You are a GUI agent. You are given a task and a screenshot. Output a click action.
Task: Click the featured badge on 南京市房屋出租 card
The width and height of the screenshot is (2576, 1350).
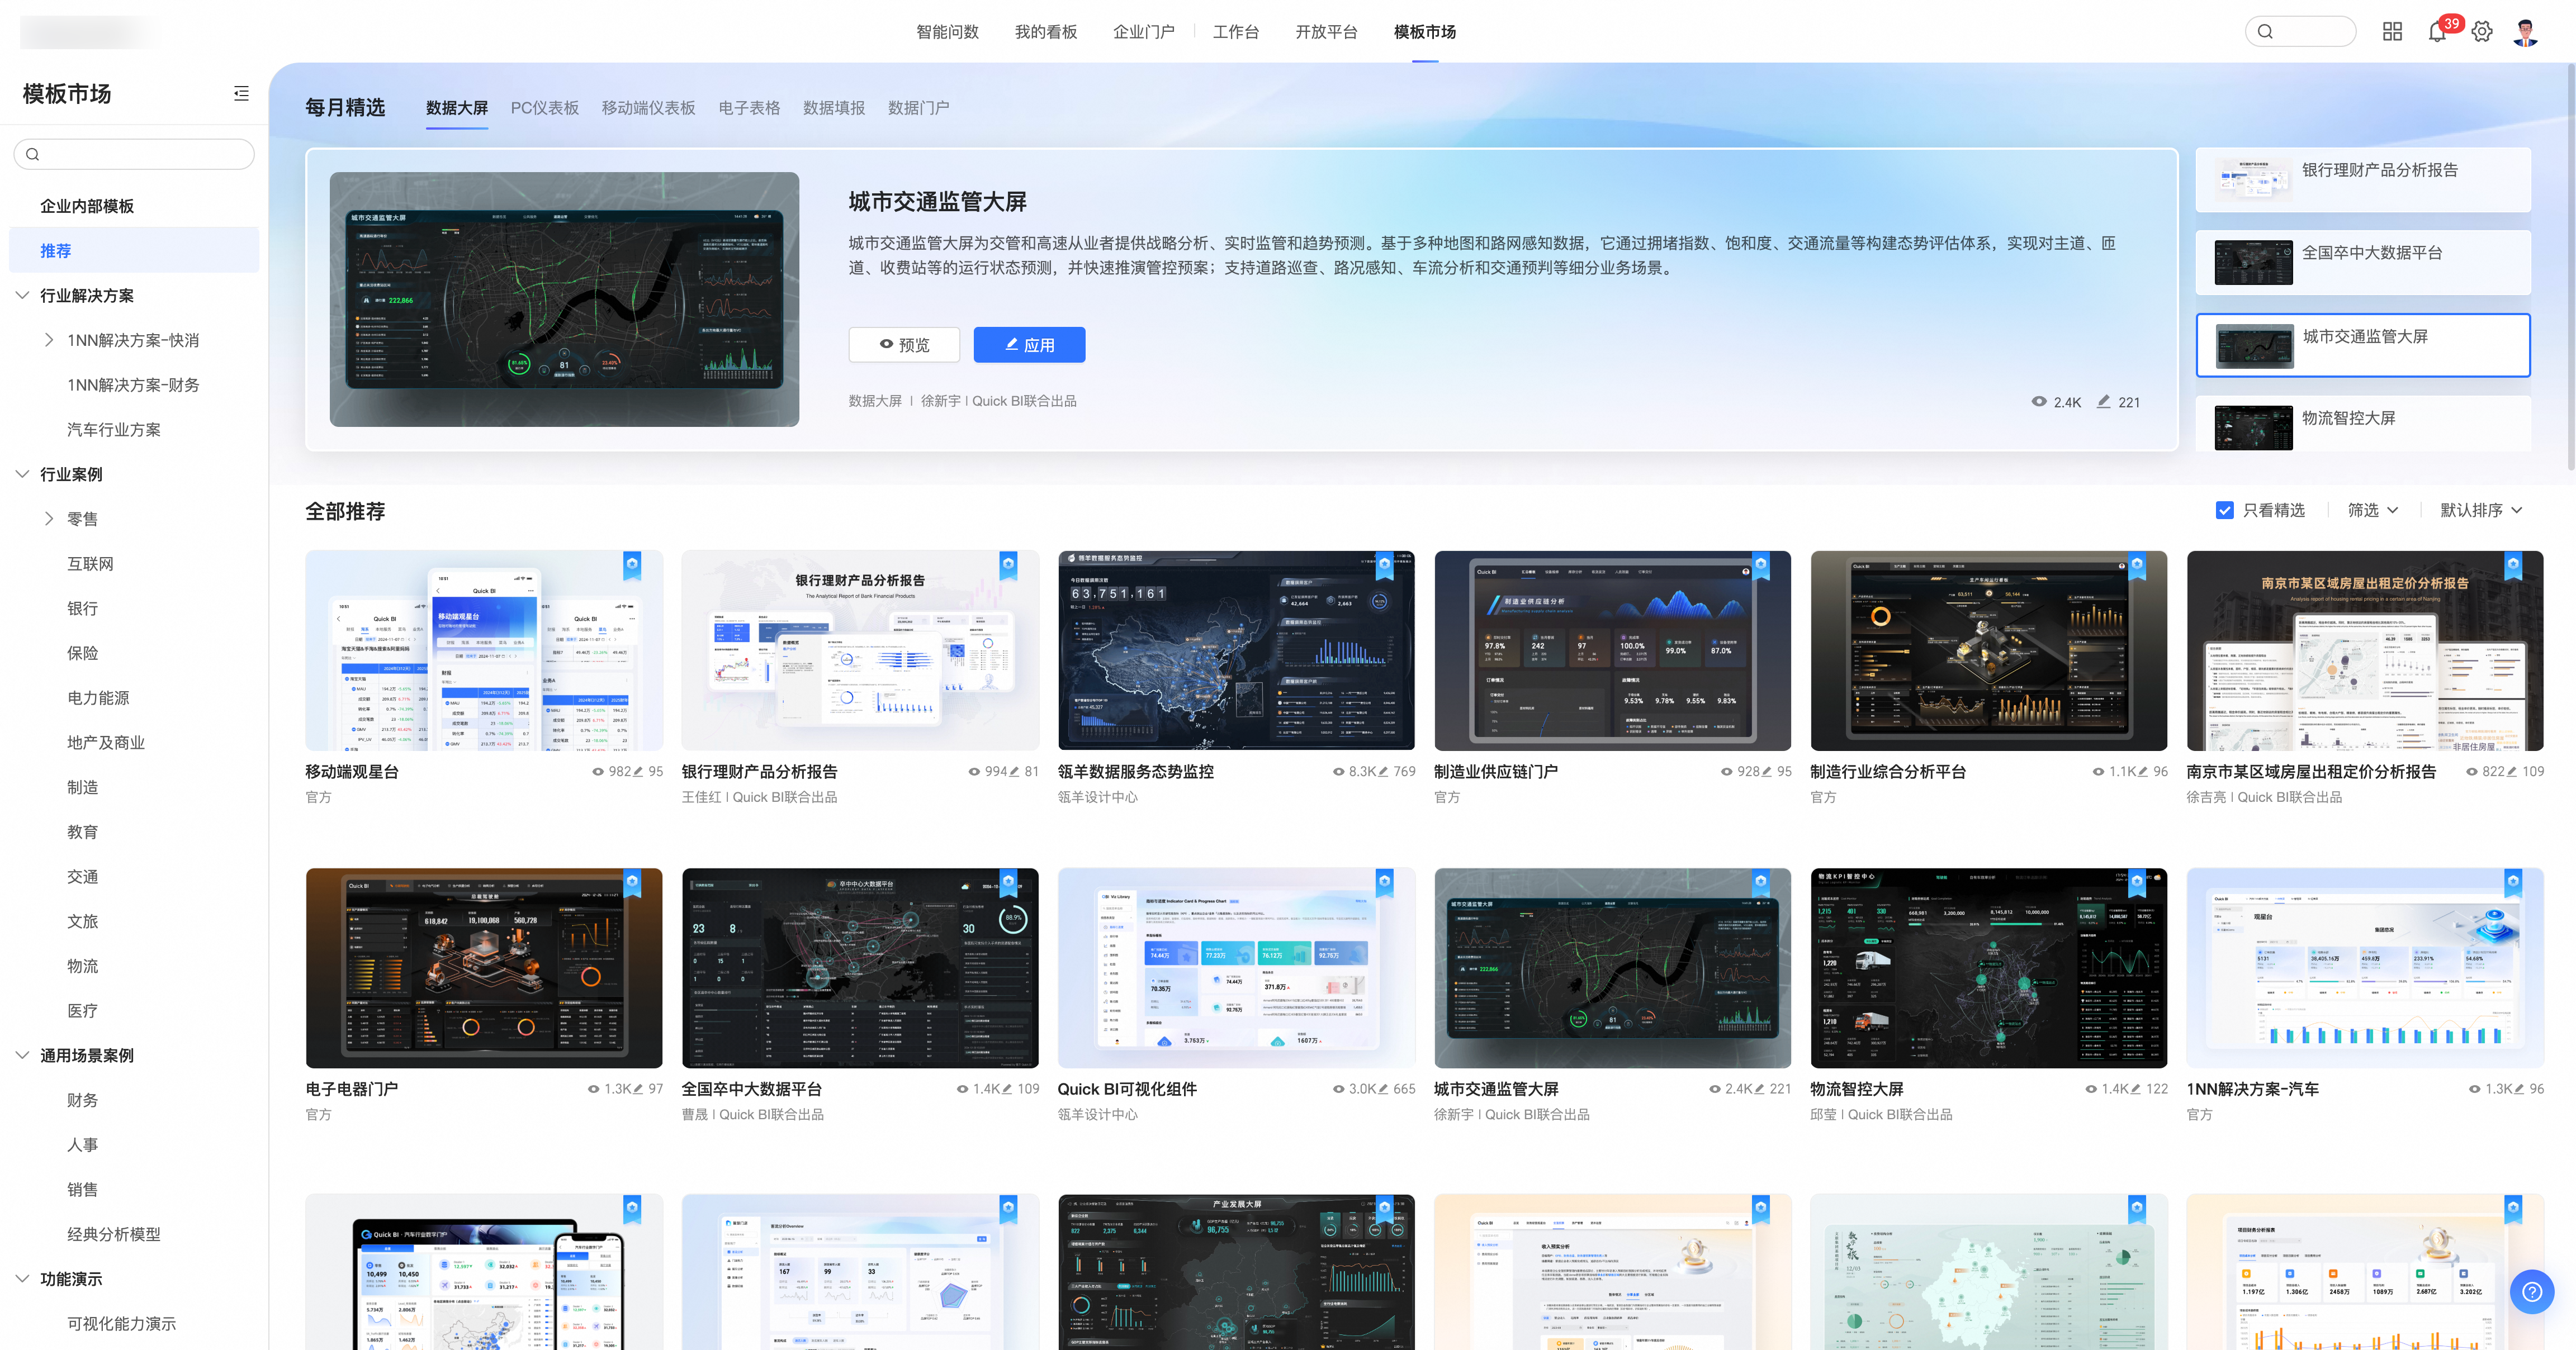pos(2512,565)
